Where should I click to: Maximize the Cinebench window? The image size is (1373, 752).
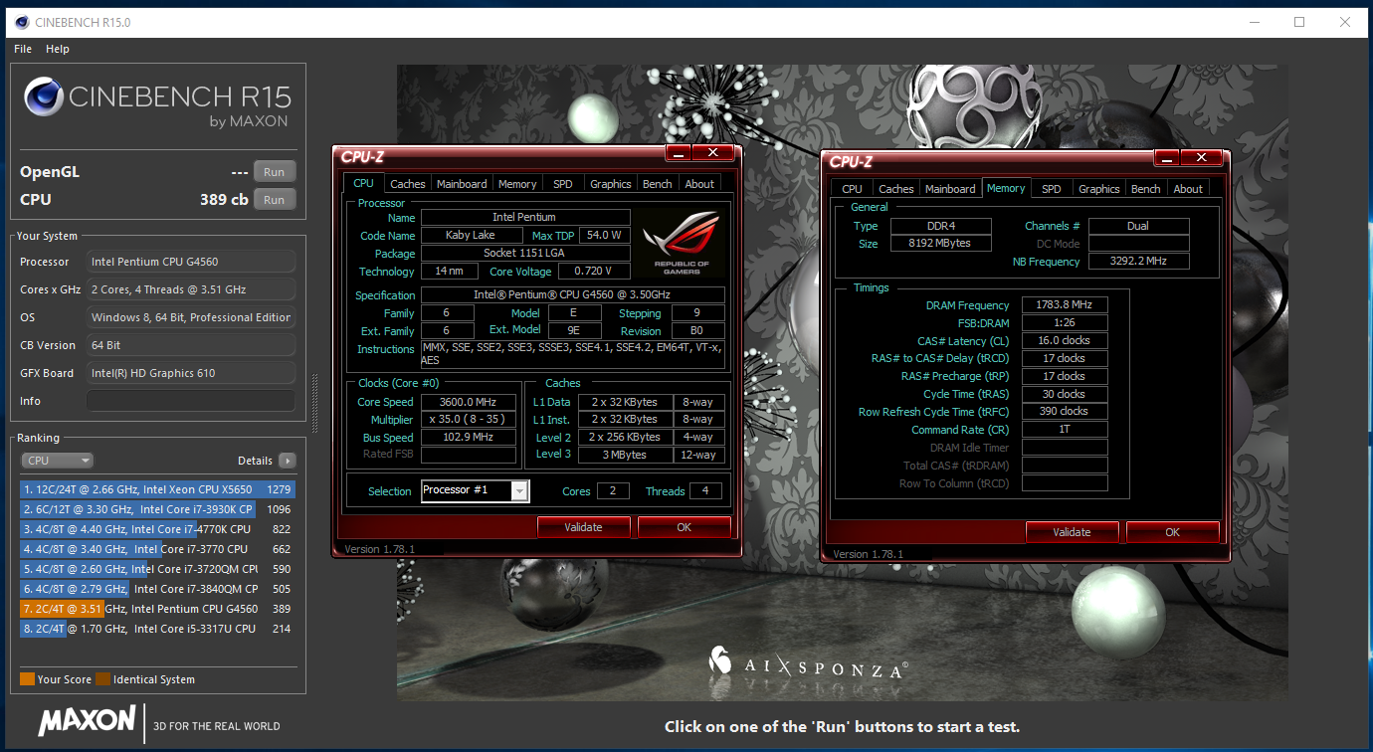click(1299, 22)
